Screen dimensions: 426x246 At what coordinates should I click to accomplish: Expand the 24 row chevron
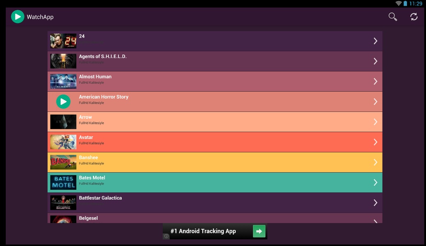[x=375, y=41]
